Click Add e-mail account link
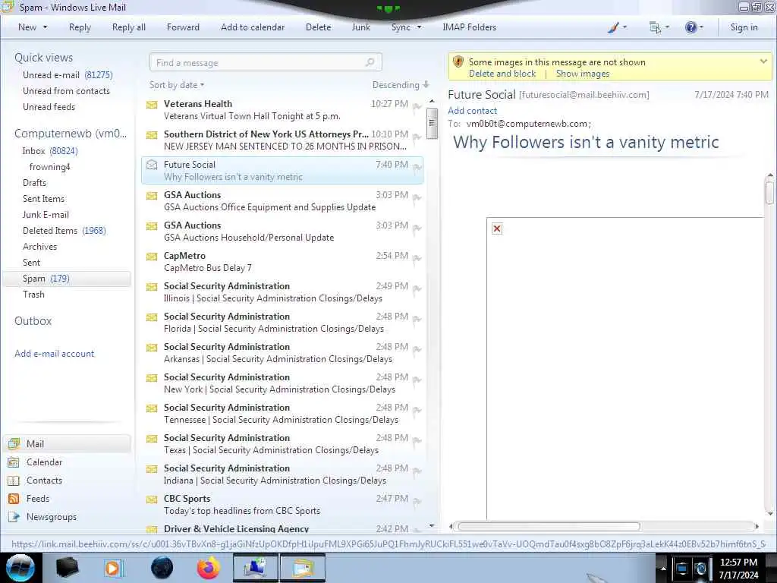Viewport: 777px width, 583px height. click(x=54, y=354)
